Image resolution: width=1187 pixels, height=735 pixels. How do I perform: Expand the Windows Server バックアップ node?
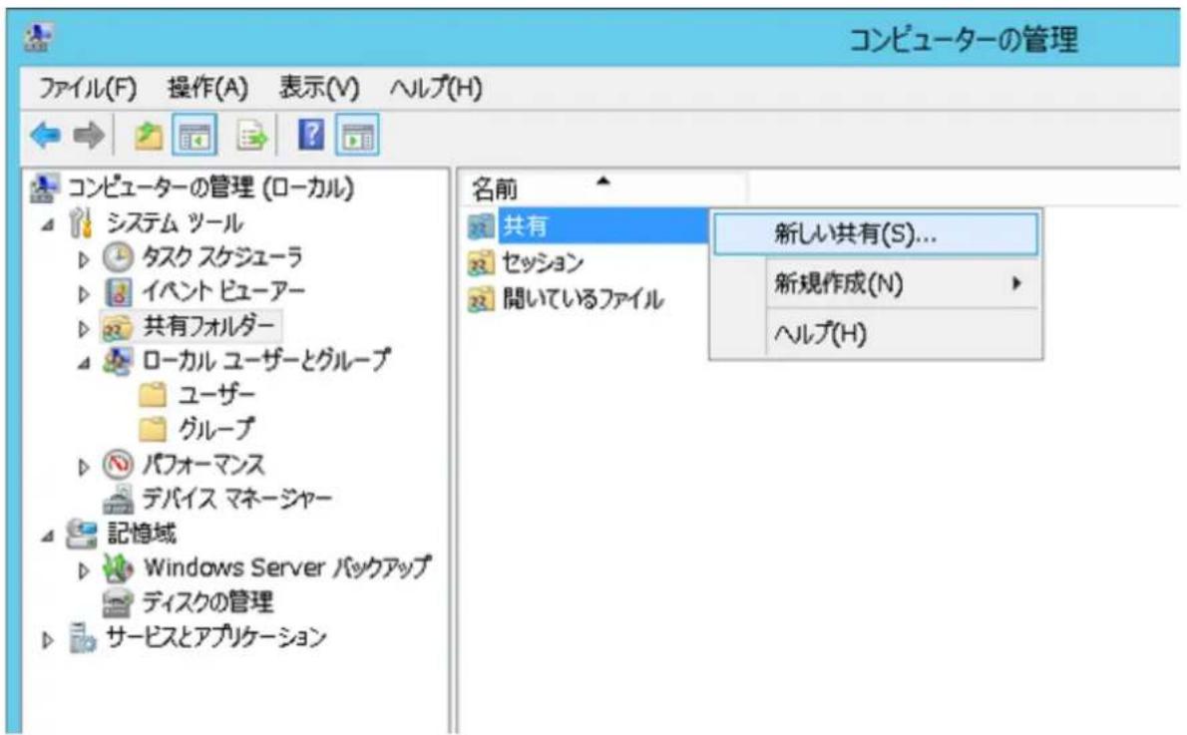83,570
